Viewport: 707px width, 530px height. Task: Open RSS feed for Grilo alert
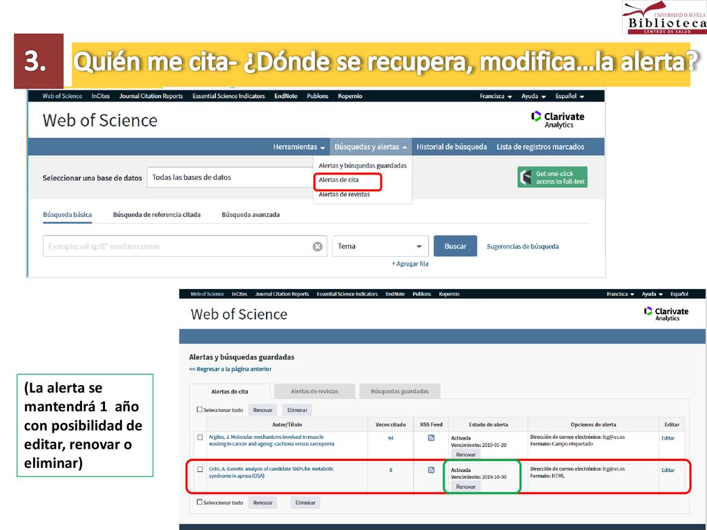tap(431, 470)
